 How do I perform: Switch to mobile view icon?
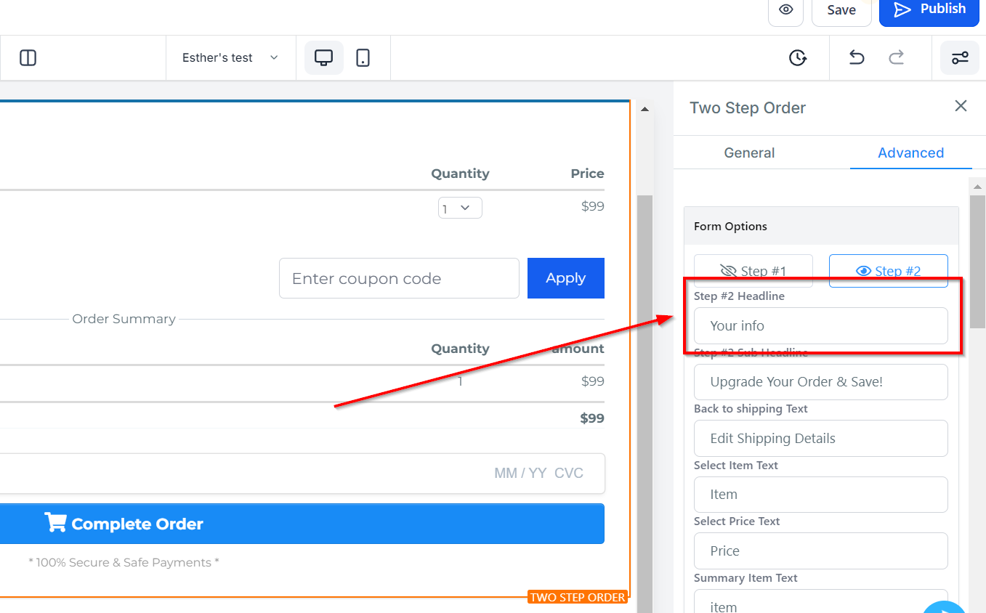point(363,58)
